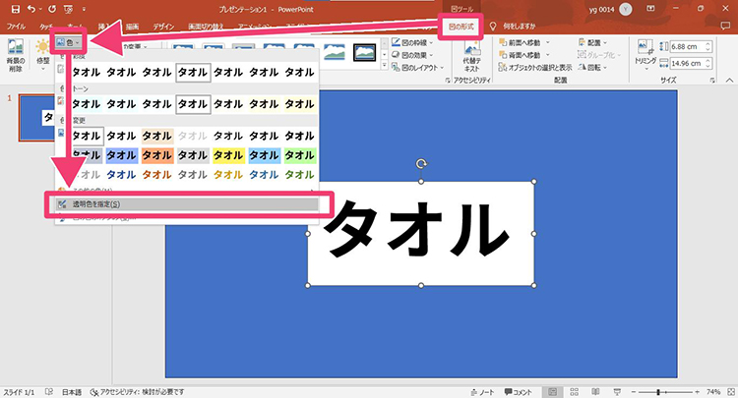Click the Undo arrow icon
This screenshot has width=738, height=398.
(x=33, y=8)
